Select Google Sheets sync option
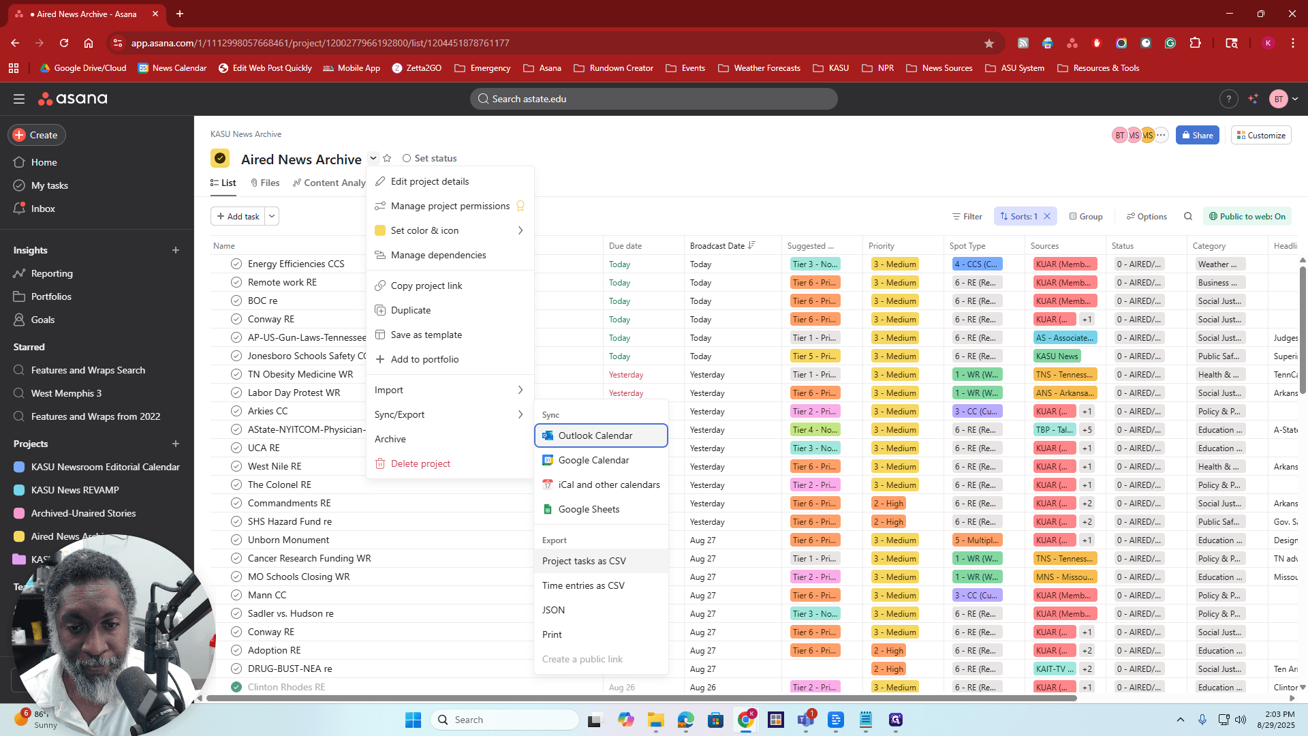Image resolution: width=1308 pixels, height=736 pixels. [x=601, y=509]
